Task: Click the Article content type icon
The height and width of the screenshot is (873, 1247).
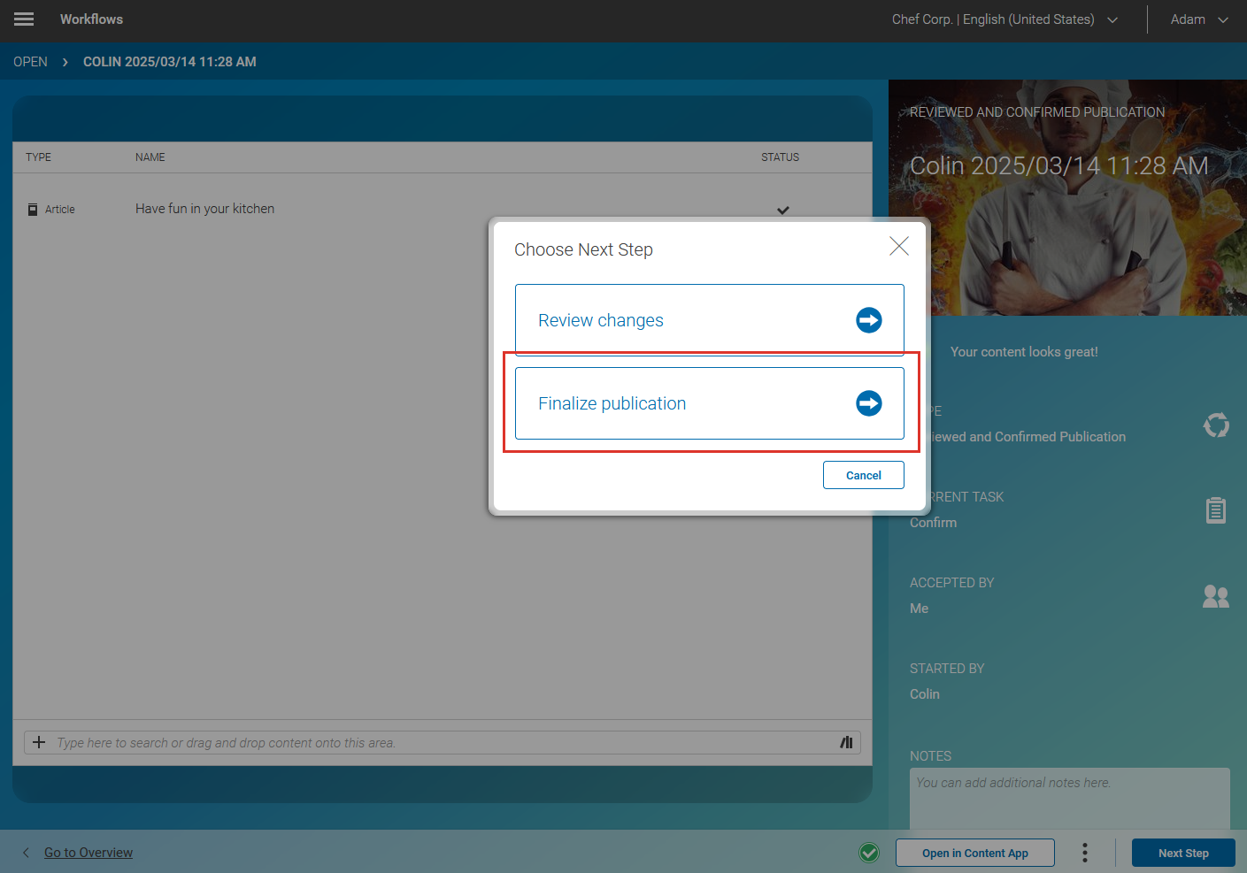Action: click(x=33, y=209)
